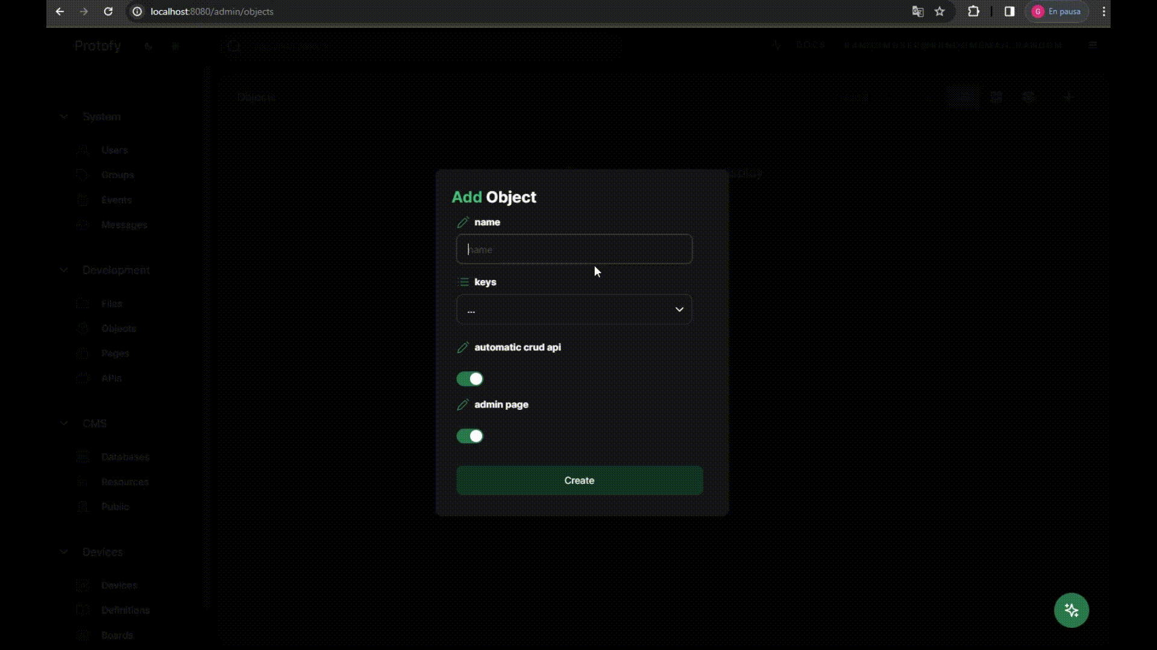The width and height of the screenshot is (1157, 650).
Task: Collapse the Devices sidebar section
Action: click(x=64, y=552)
